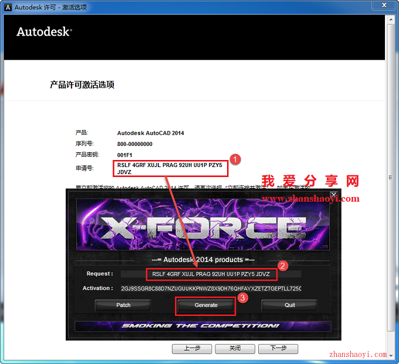399x364 pixels.
Task: Click the Autodesk title bar app icon
Action: tap(8, 8)
